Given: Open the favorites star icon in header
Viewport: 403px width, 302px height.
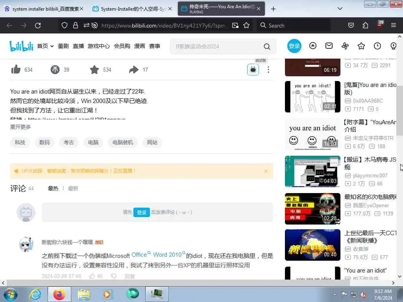Looking at the screenshot, I should (x=361, y=46).
